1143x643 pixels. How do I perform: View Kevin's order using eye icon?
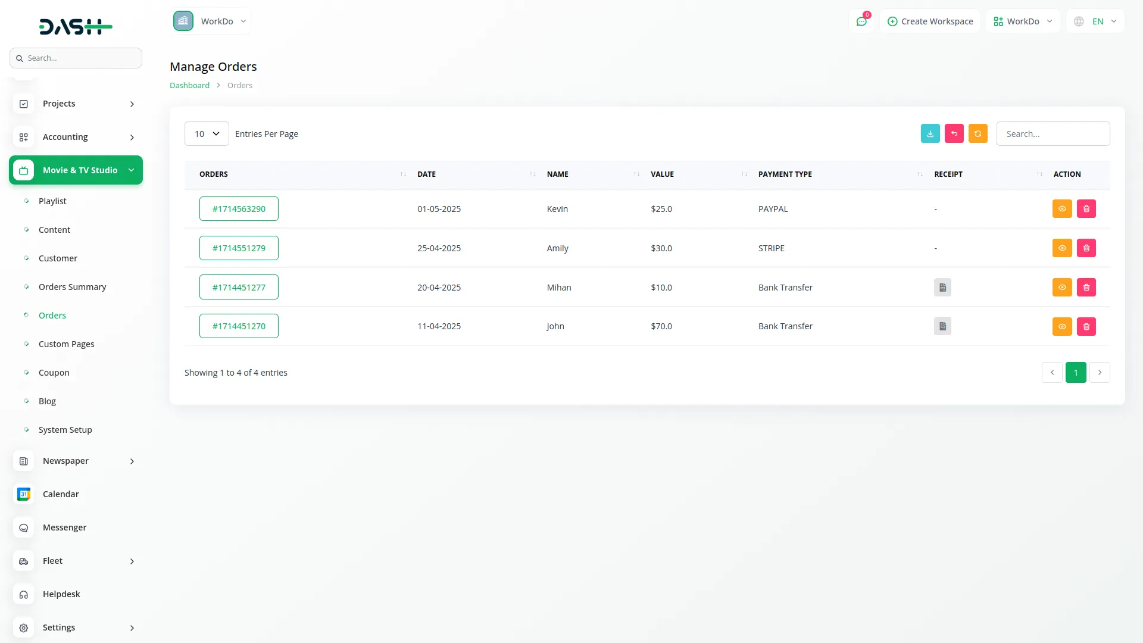pyautogui.click(x=1062, y=209)
